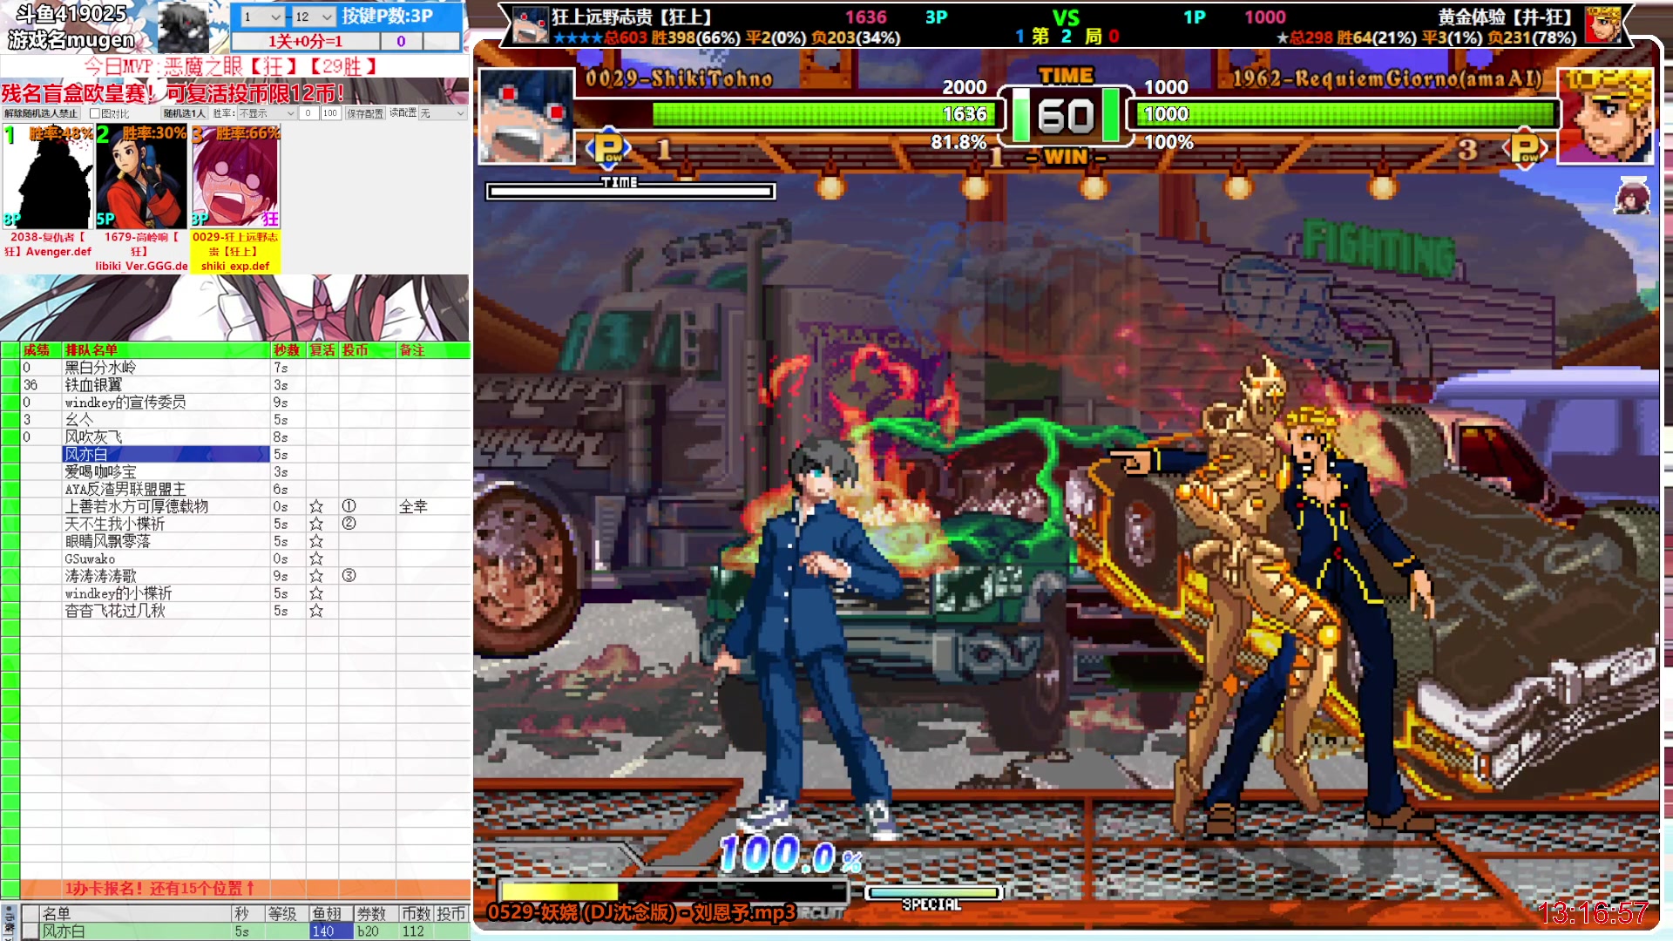Click the SPECIAL gauge bar
Screen dimensions: 1673x941
[x=933, y=892]
